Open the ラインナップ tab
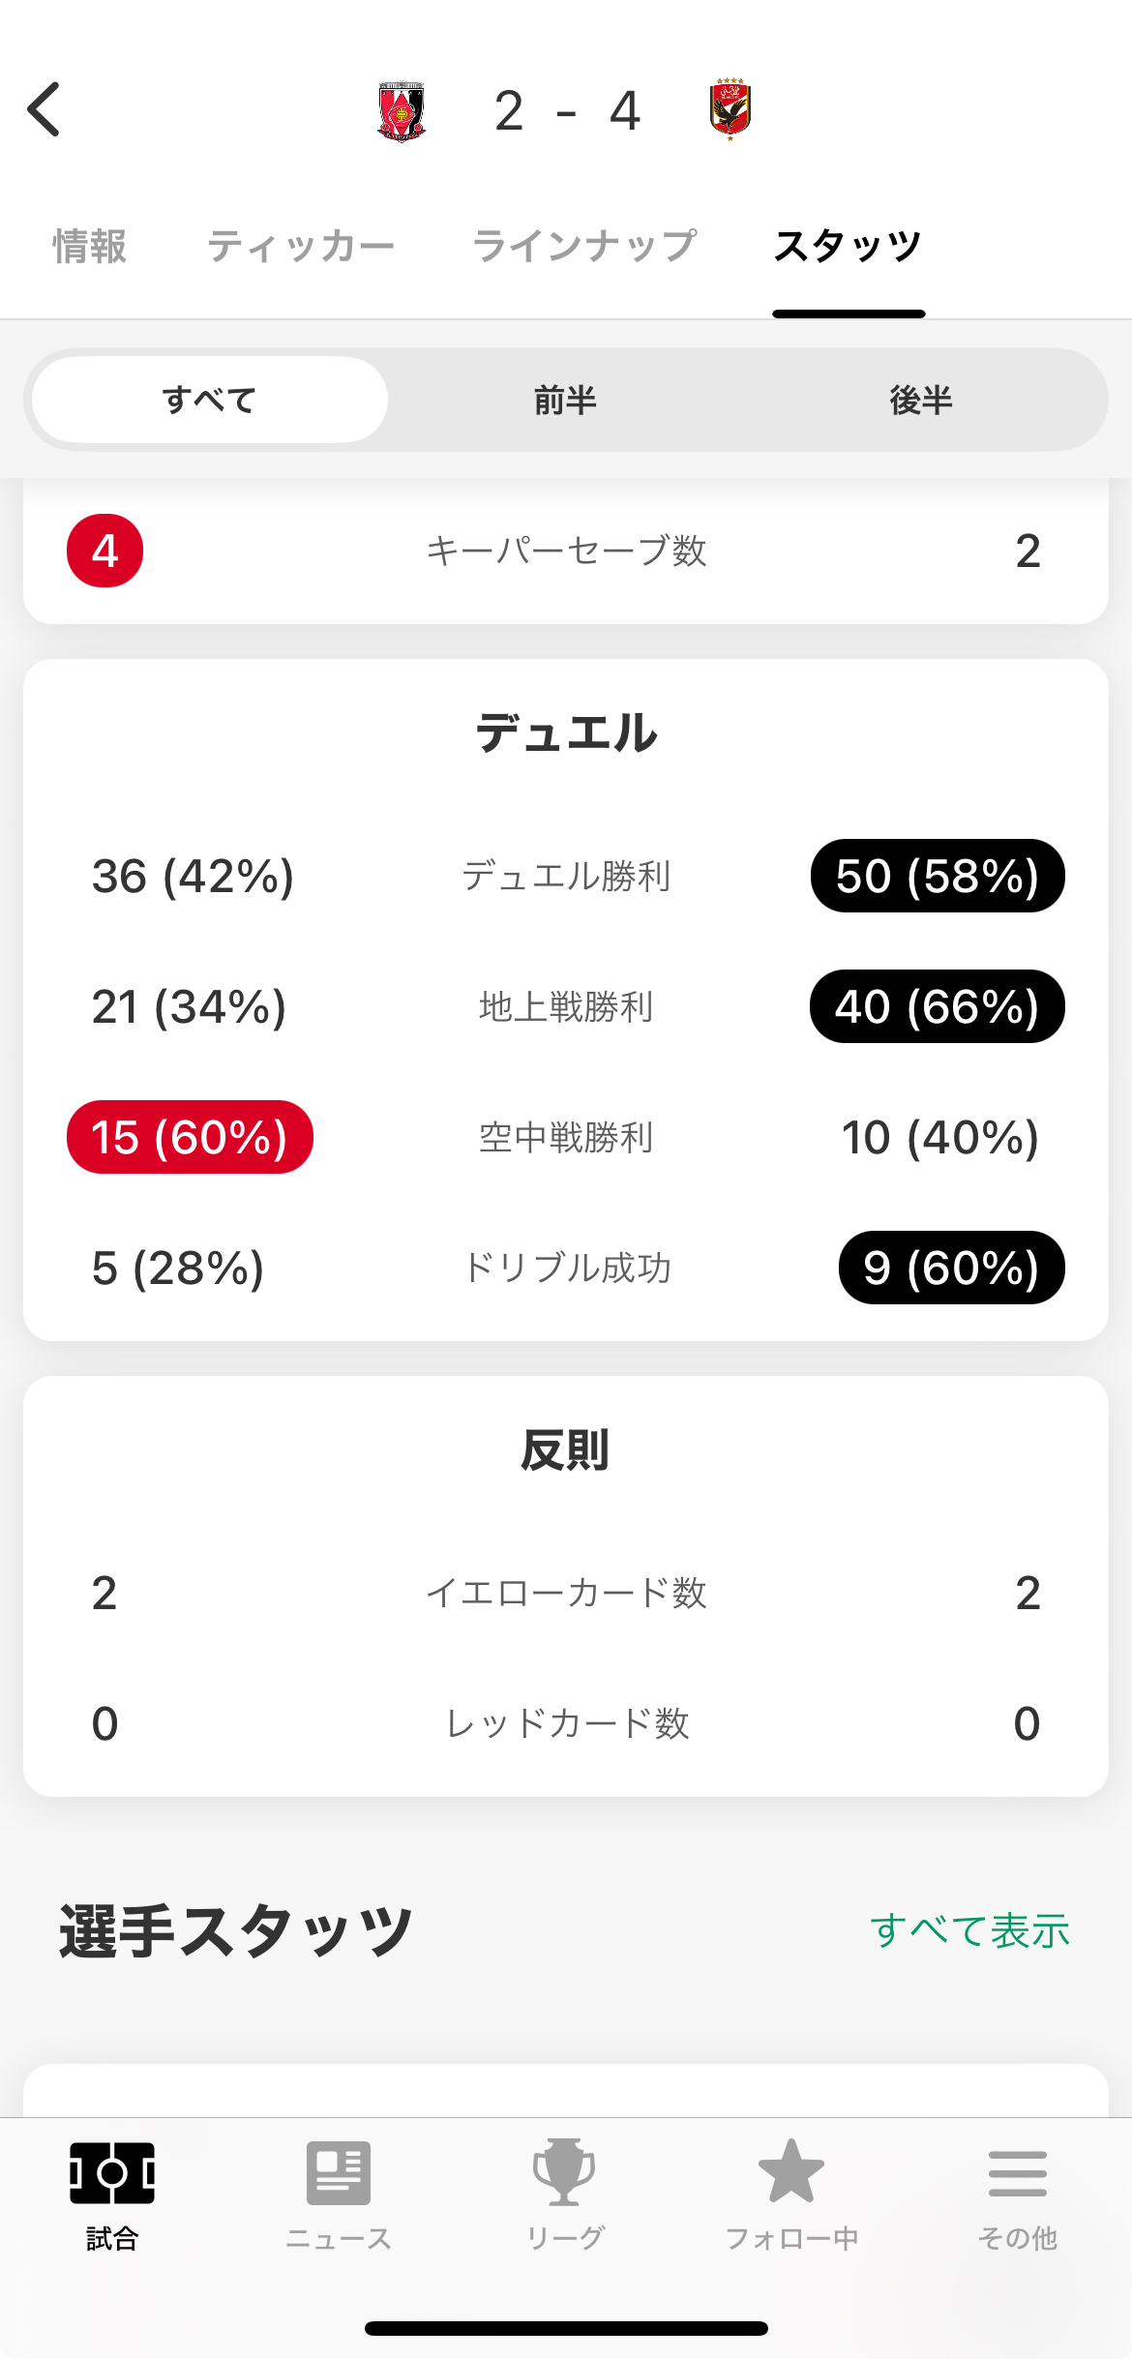This screenshot has width=1132, height=2359. point(584,247)
